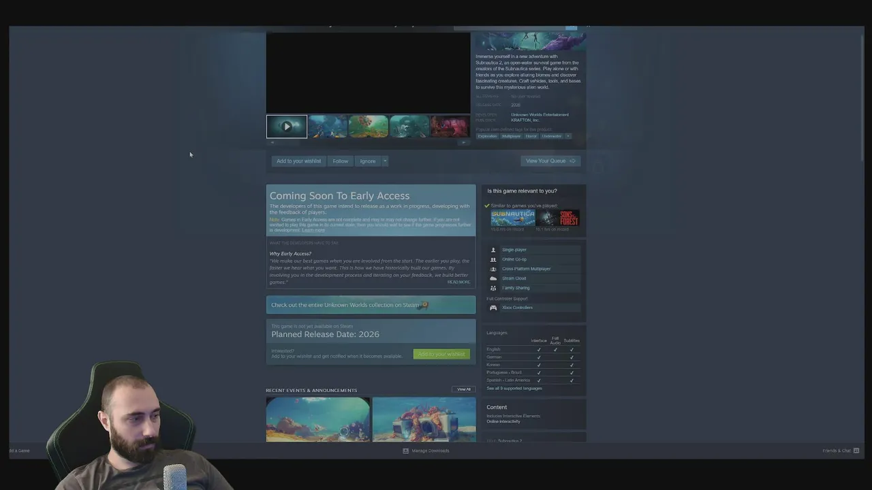Screen dimensions: 872x490
Task: Click the Cross-Platform Multiplayer icon
Action: (x=493, y=269)
